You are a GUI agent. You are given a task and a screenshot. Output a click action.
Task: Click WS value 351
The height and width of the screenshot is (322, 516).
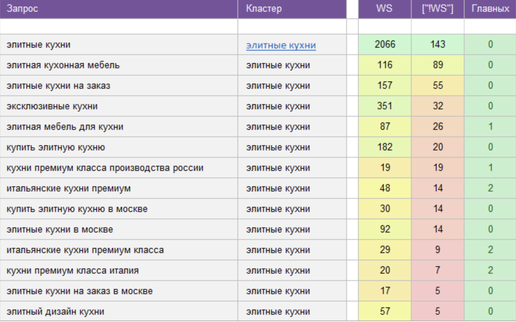(385, 106)
